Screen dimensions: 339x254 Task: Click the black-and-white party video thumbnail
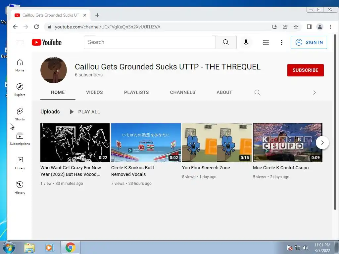[75, 143]
